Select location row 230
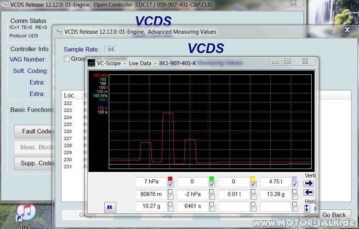This screenshot has height=229, width=359. coord(68,160)
